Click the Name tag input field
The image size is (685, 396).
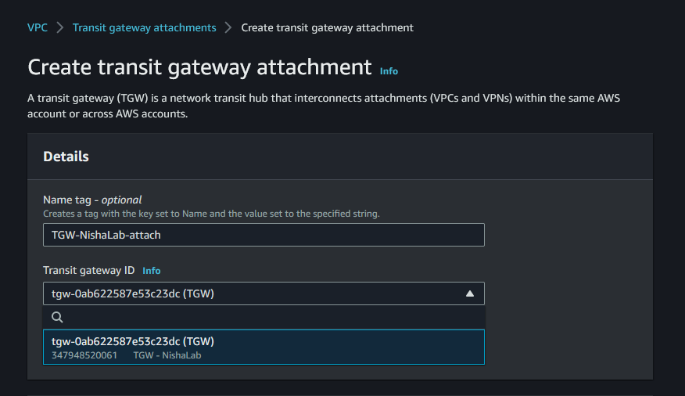click(264, 235)
